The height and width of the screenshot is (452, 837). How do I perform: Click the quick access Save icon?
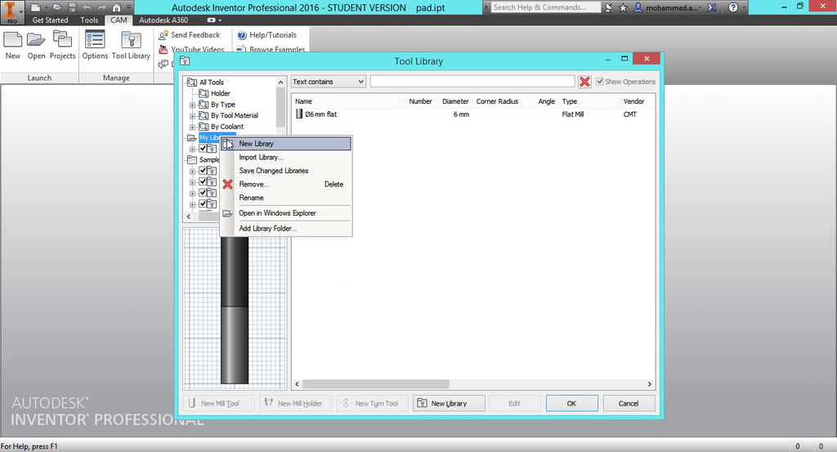[72, 7]
